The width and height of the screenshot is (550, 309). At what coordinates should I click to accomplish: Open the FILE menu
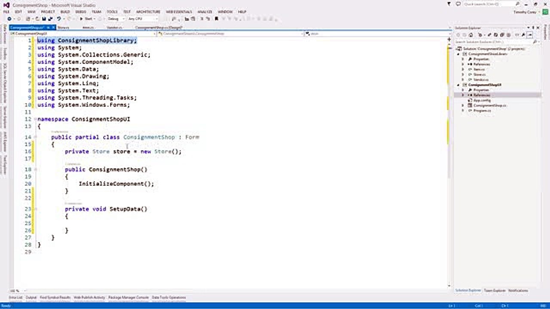click(6, 12)
